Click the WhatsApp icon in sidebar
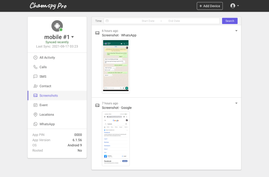 point(35,124)
